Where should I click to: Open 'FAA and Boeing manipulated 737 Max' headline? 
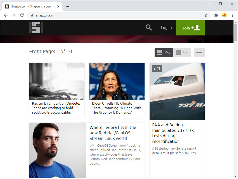(x=173, y=133)
